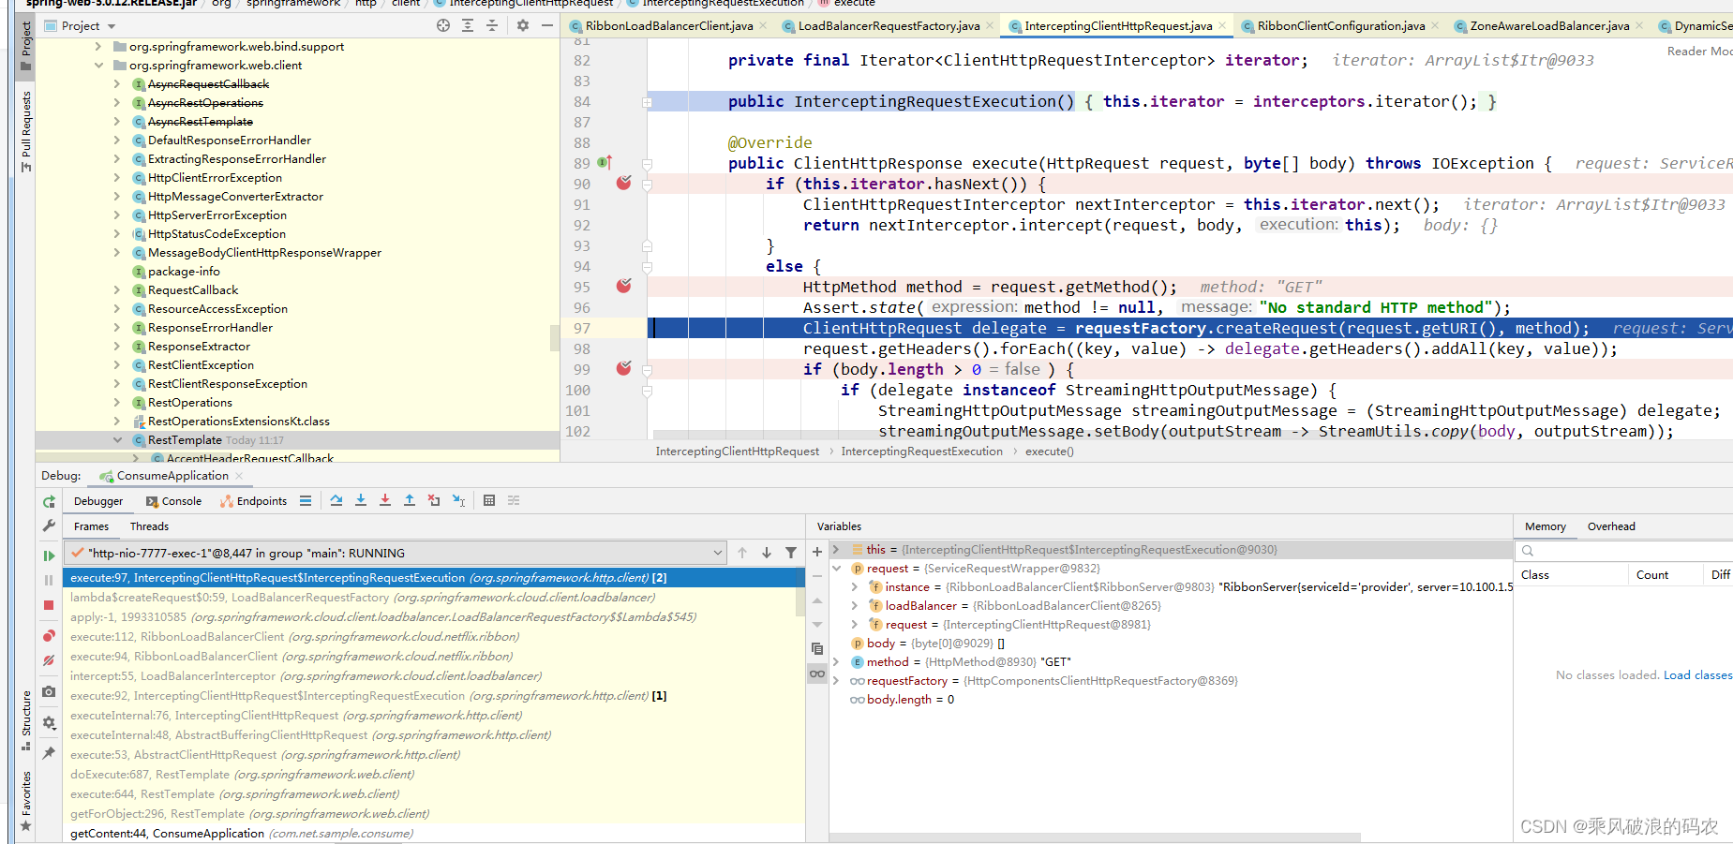Move to previous frame with up arrow
The image size is (1733, 844).
point(742,554)
